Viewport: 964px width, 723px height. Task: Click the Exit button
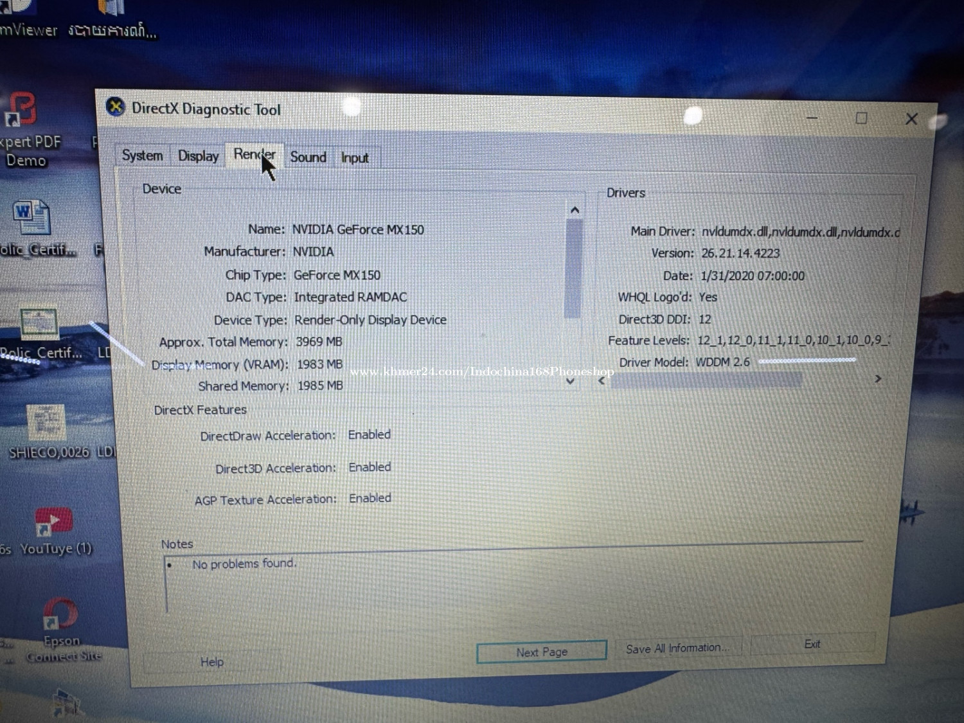(812, 644)
